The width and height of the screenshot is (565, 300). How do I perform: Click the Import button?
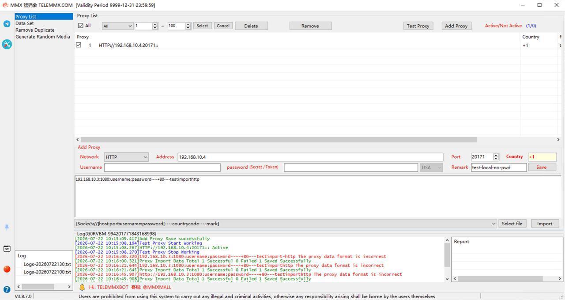tap(545, 224)
